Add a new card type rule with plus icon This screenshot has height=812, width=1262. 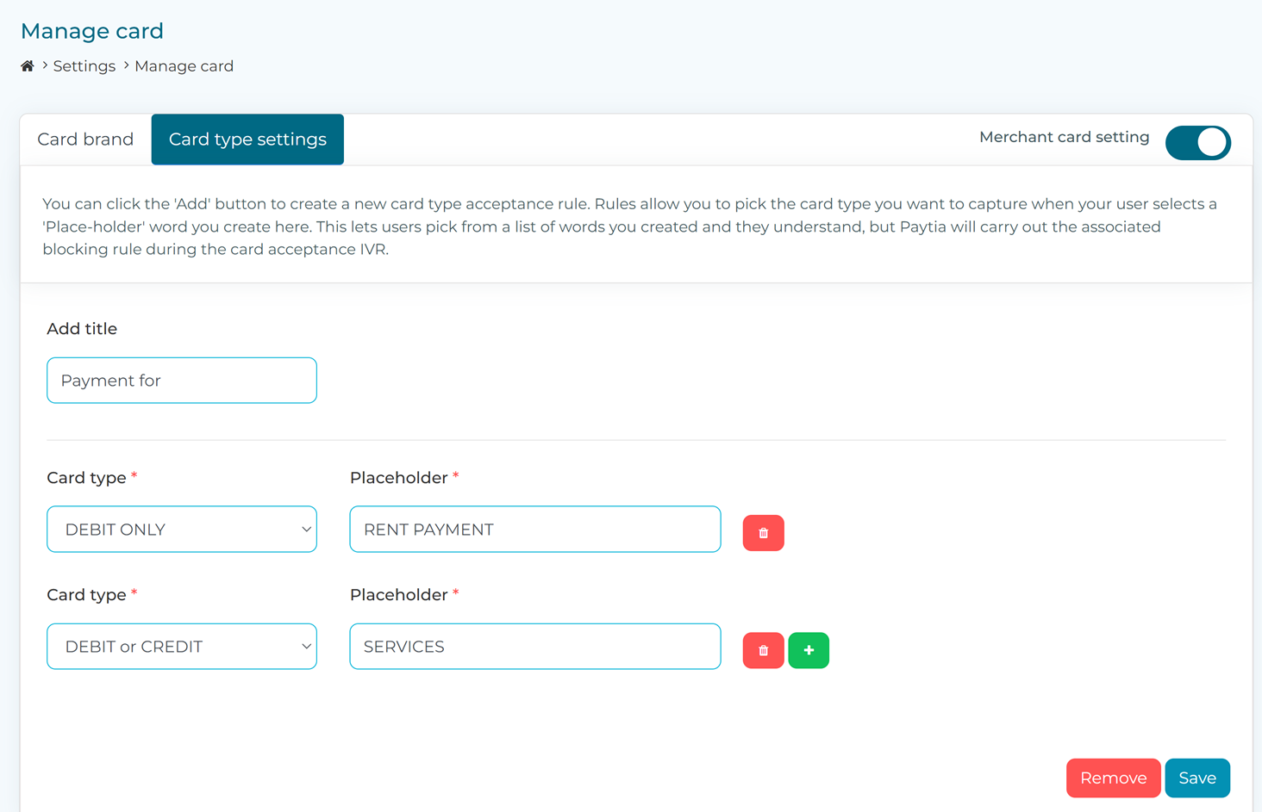pyautogui.click(x=809, y=650)
